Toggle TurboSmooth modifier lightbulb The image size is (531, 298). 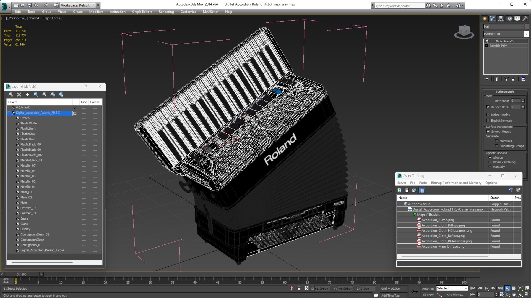coord(487,41)
